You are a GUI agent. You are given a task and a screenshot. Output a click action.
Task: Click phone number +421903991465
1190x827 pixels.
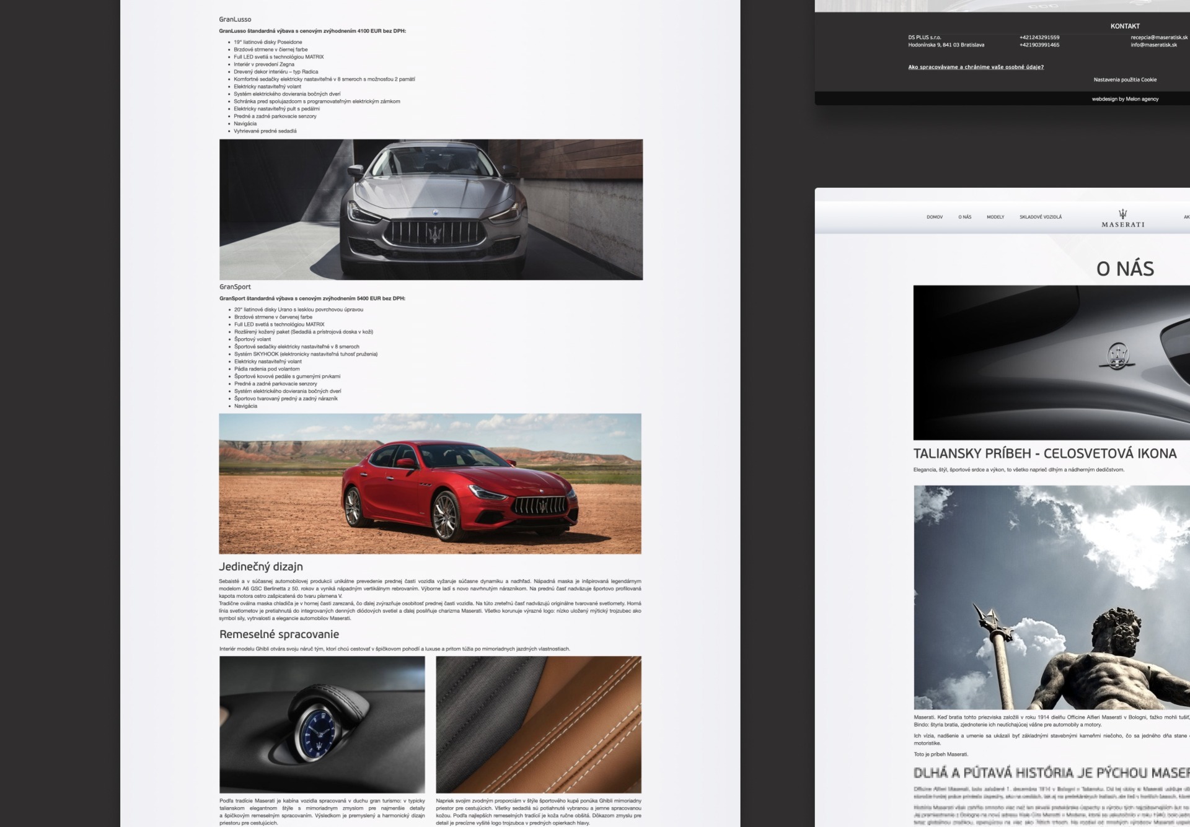1039,45
